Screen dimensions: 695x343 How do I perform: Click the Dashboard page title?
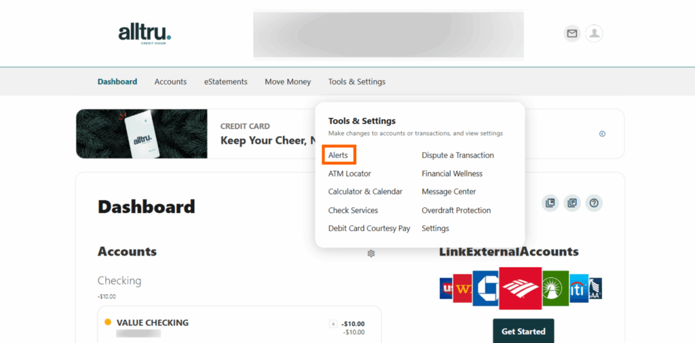(x=147, y=207)
